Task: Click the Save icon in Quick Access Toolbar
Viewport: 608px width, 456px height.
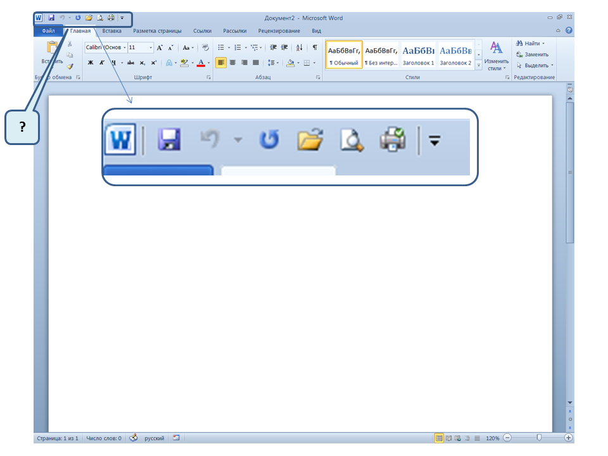Action: (51, 18)
